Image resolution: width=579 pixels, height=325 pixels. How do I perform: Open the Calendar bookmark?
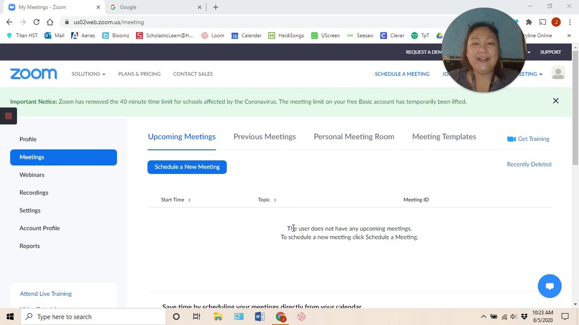[x=246, y=35]
